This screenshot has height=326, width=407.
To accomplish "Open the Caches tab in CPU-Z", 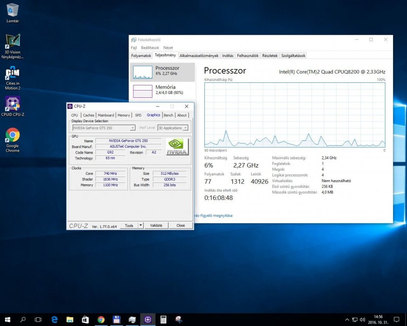I will pyautogui.click(x=89, y=115).
